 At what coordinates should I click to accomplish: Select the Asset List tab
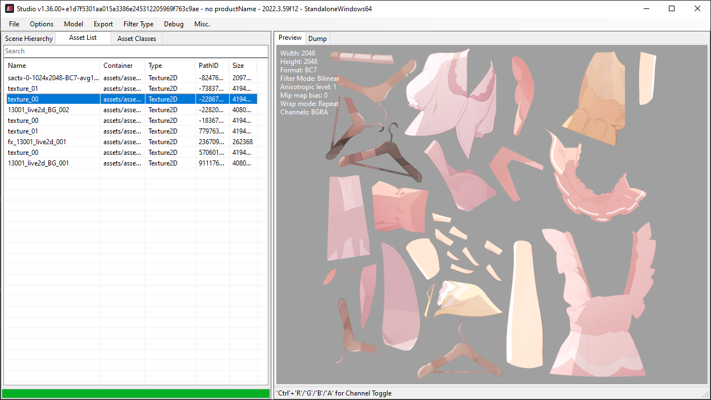tap(83, 38)
